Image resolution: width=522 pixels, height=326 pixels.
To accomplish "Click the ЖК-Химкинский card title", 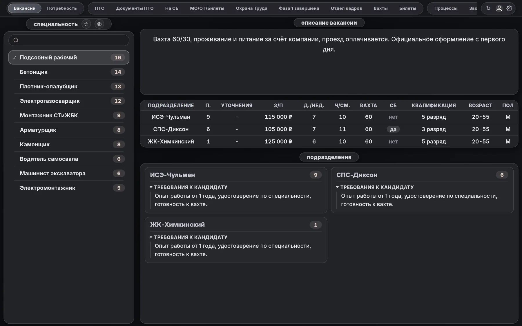I will [x=177, y=225].
